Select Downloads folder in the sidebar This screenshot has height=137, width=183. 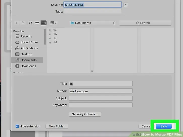tap(28, 66)
